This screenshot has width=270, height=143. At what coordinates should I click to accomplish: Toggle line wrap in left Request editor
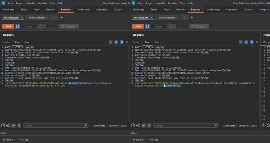pyautogui.click(x=116, y=42)
